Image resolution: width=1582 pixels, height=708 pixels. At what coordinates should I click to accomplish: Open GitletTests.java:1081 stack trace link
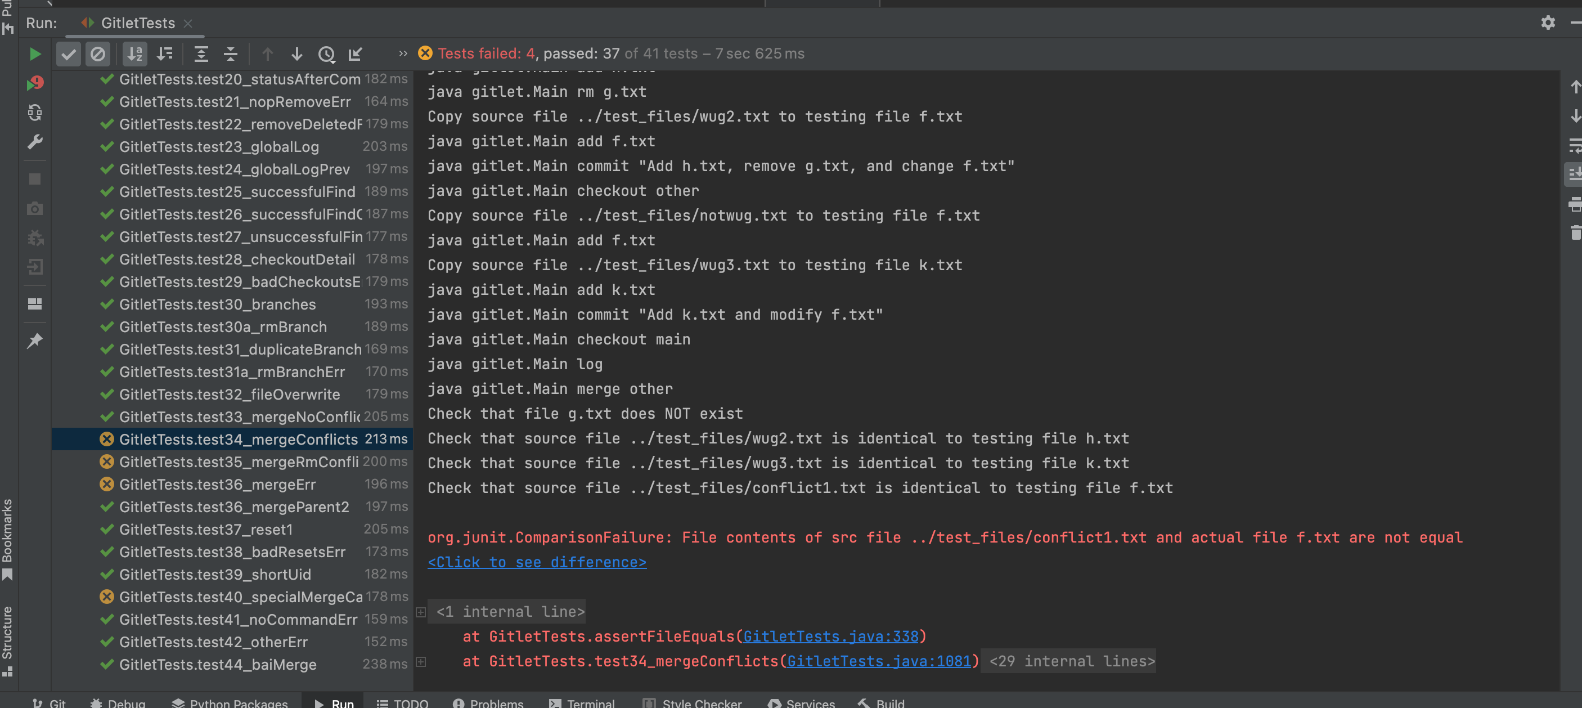coord(879,661)
